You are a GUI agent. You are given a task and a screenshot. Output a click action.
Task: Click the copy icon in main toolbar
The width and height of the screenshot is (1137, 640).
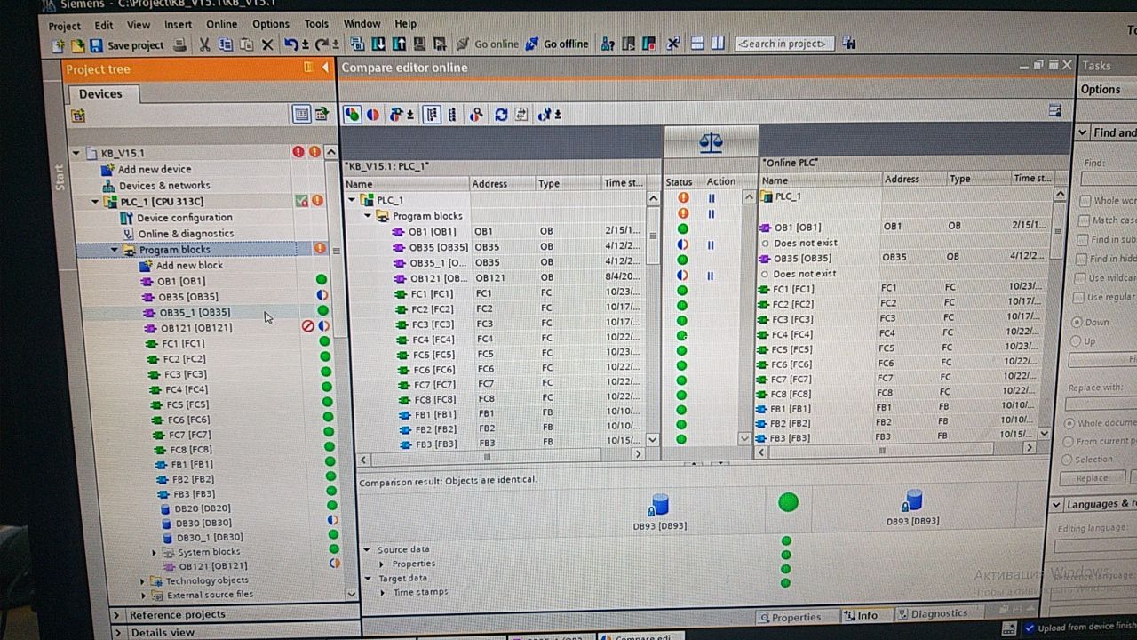(x=226, y=44)
